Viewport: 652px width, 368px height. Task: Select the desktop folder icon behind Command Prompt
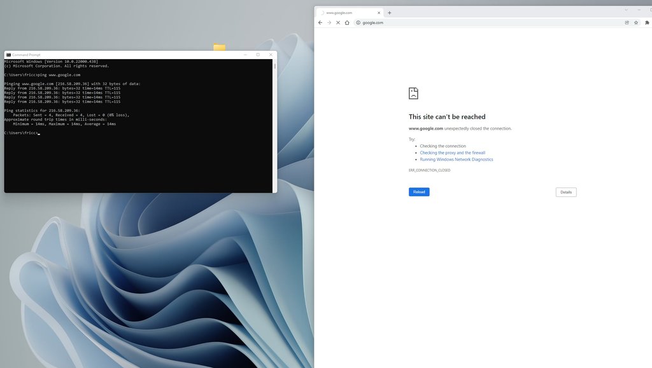(x=220, y=47)
